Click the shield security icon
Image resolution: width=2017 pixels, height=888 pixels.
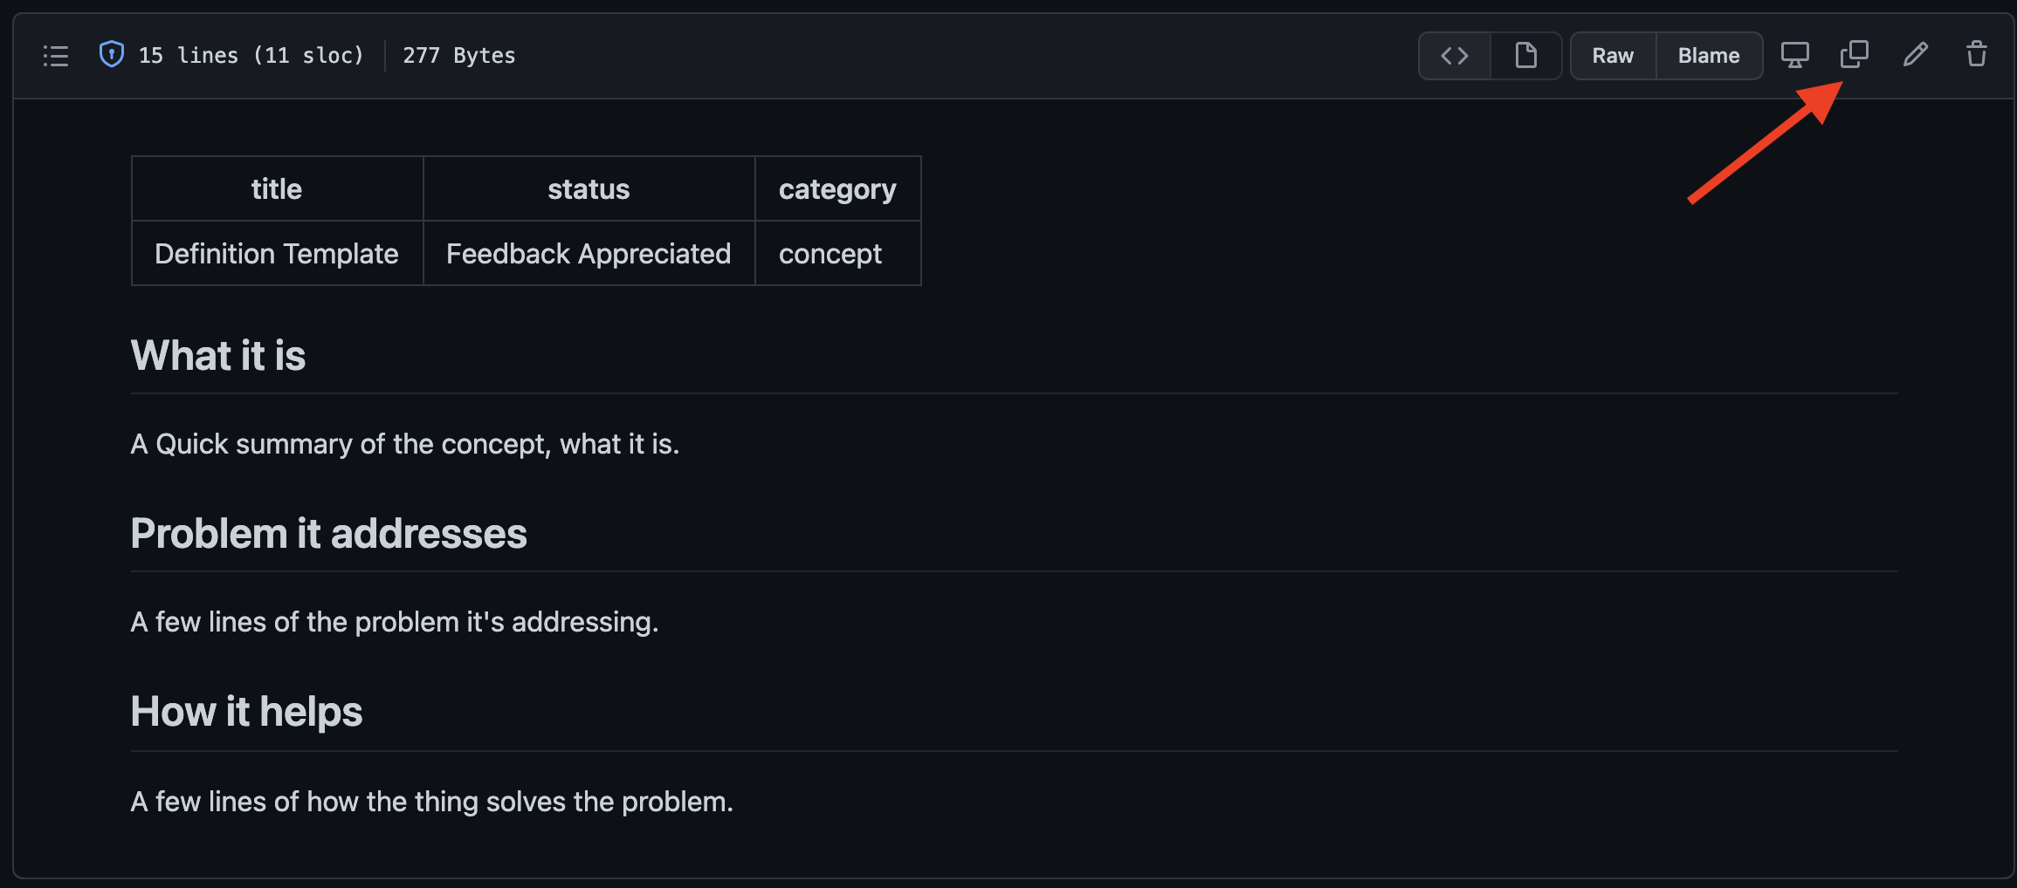coord(112,54)
